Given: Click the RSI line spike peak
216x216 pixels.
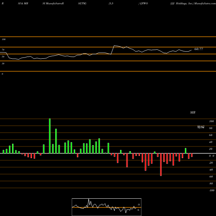Looking at the screenshot, I should pyautogui.click(x=114, y=46).
